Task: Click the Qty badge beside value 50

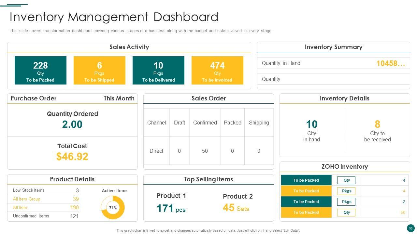Action: coord(347,213)
